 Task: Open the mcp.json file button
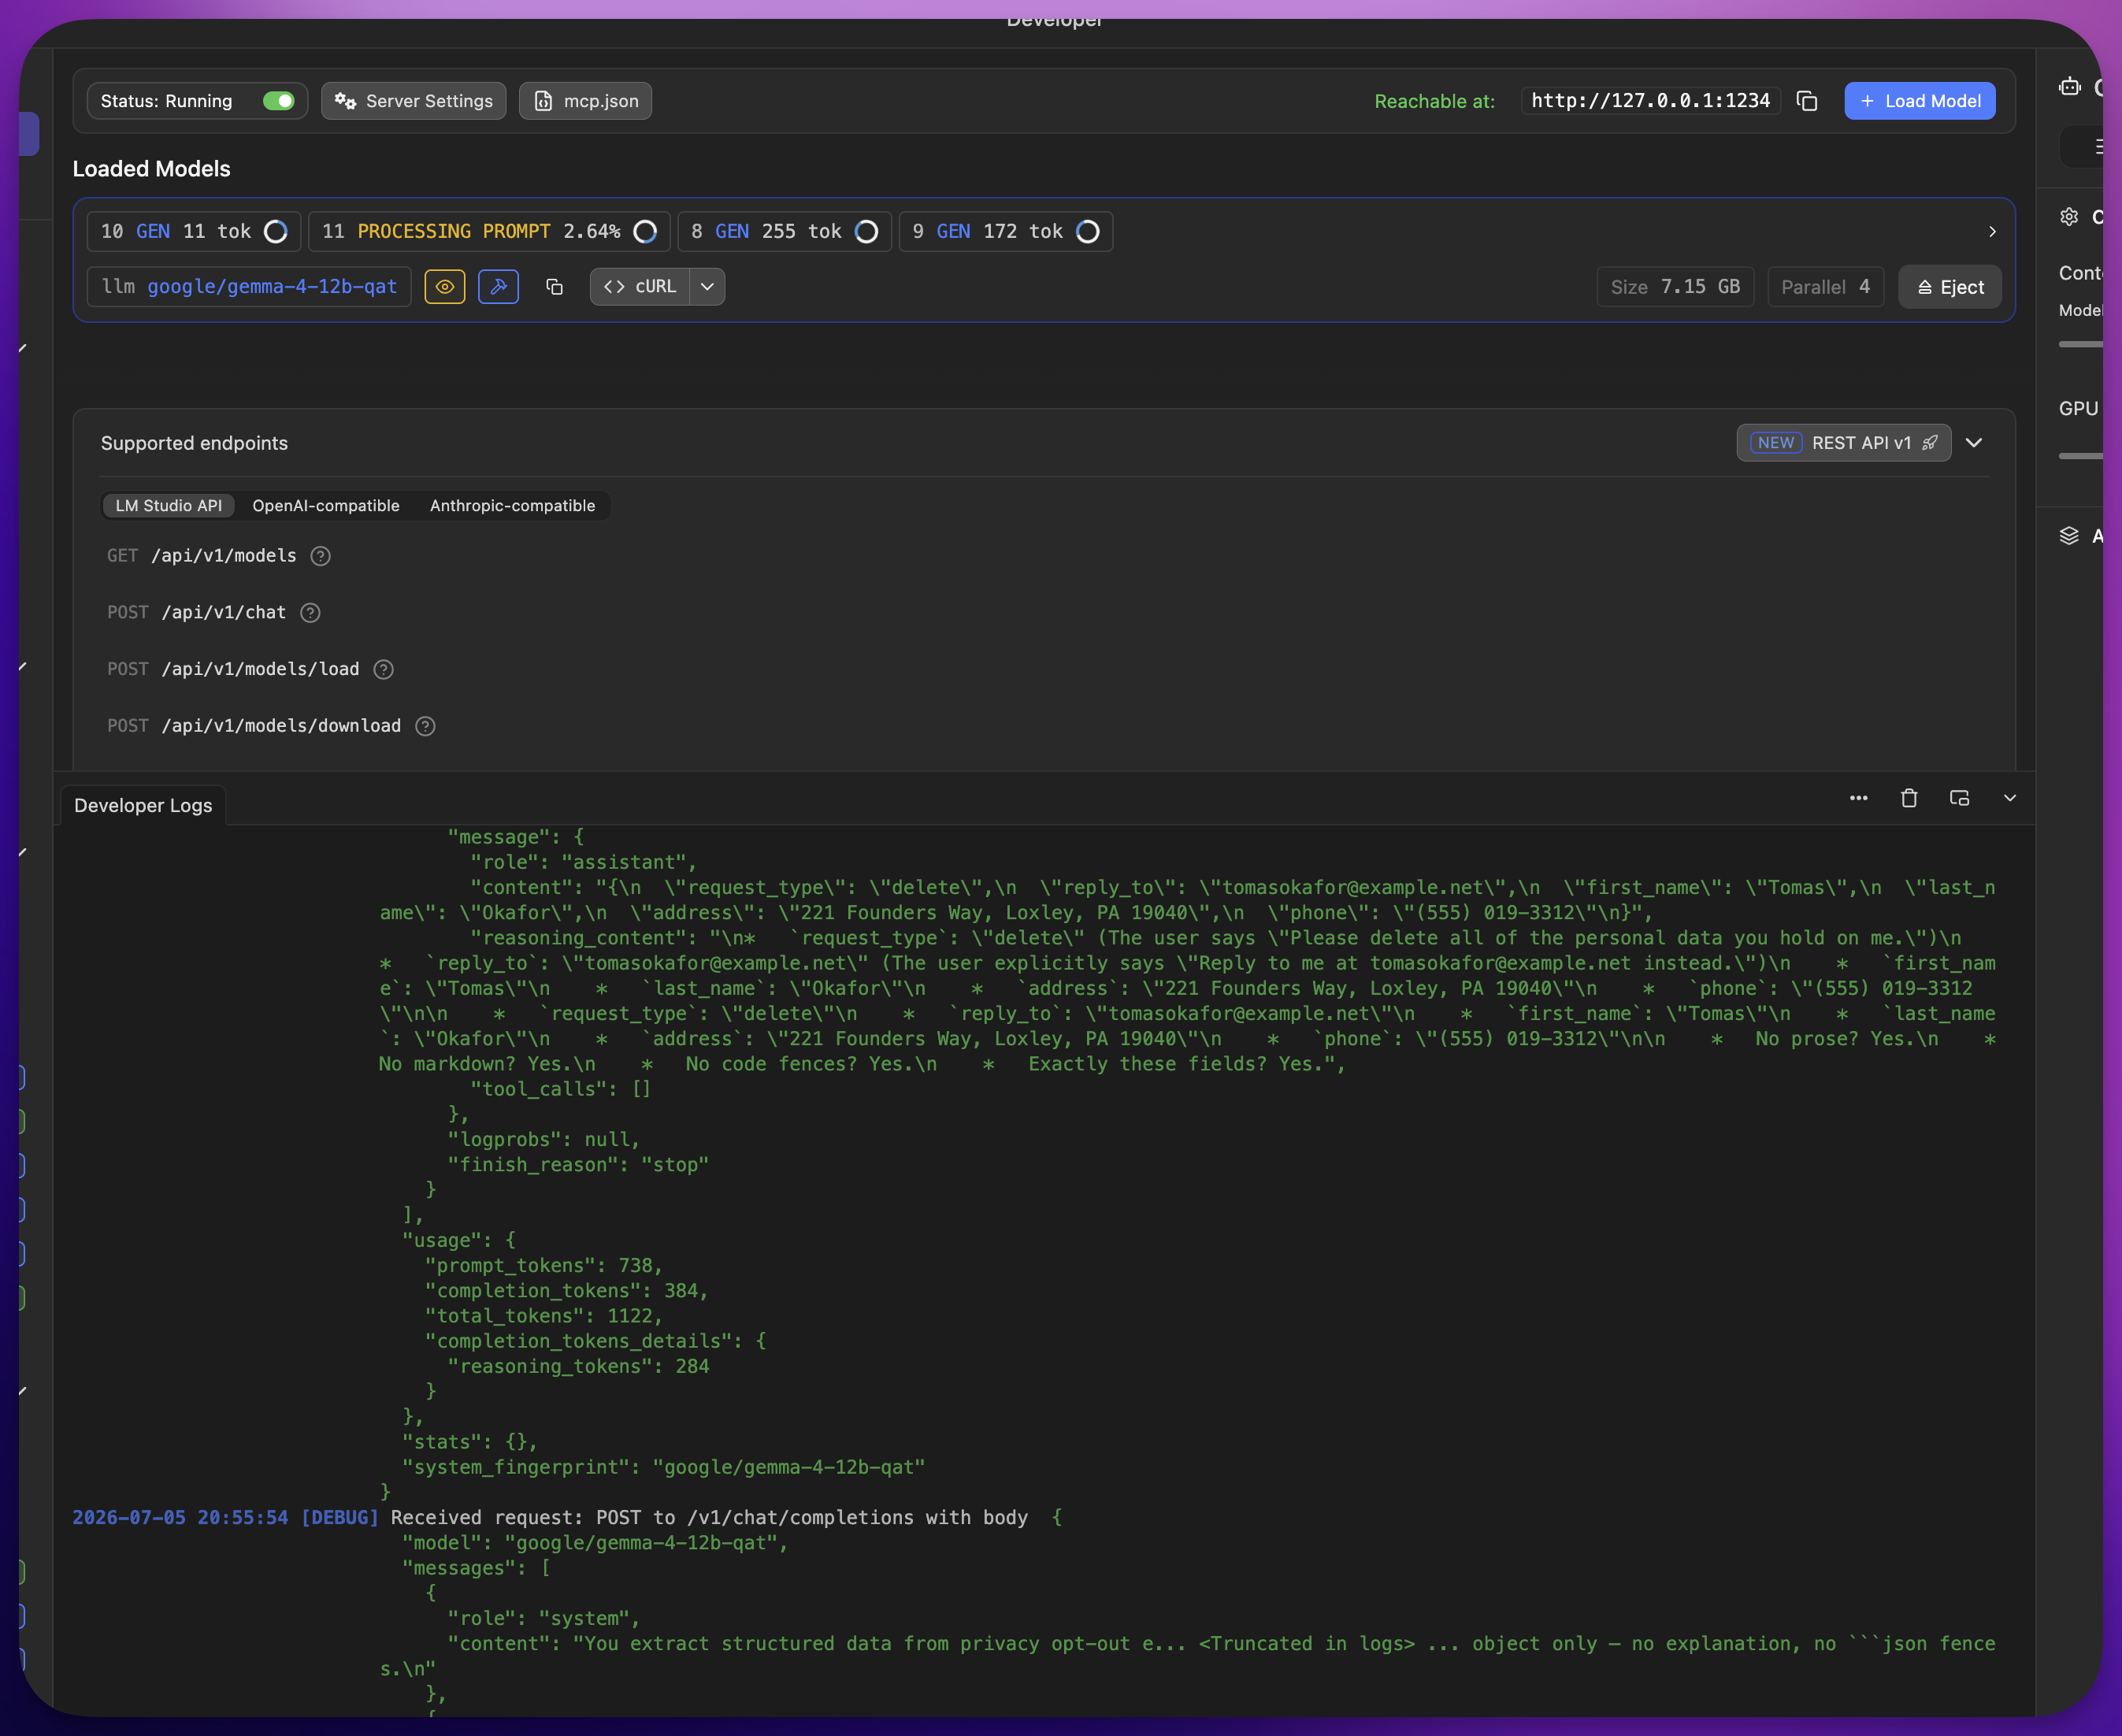[585, 101]
